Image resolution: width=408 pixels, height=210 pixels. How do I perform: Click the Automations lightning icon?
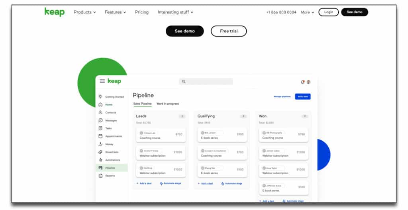100,160
